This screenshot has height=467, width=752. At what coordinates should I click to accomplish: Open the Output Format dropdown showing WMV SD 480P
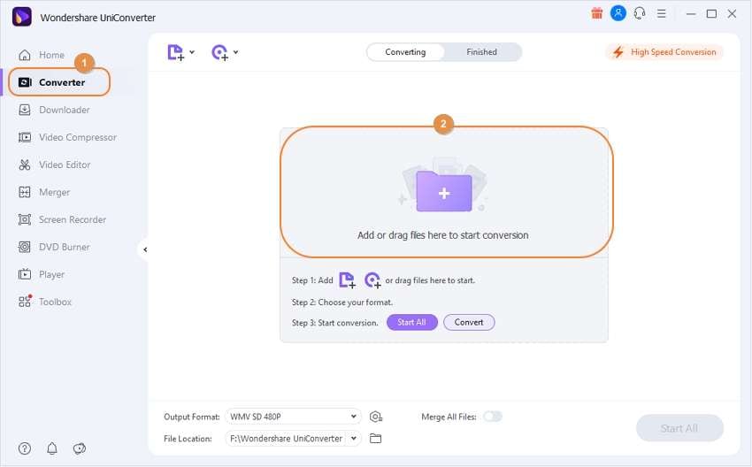coord(293,417)
